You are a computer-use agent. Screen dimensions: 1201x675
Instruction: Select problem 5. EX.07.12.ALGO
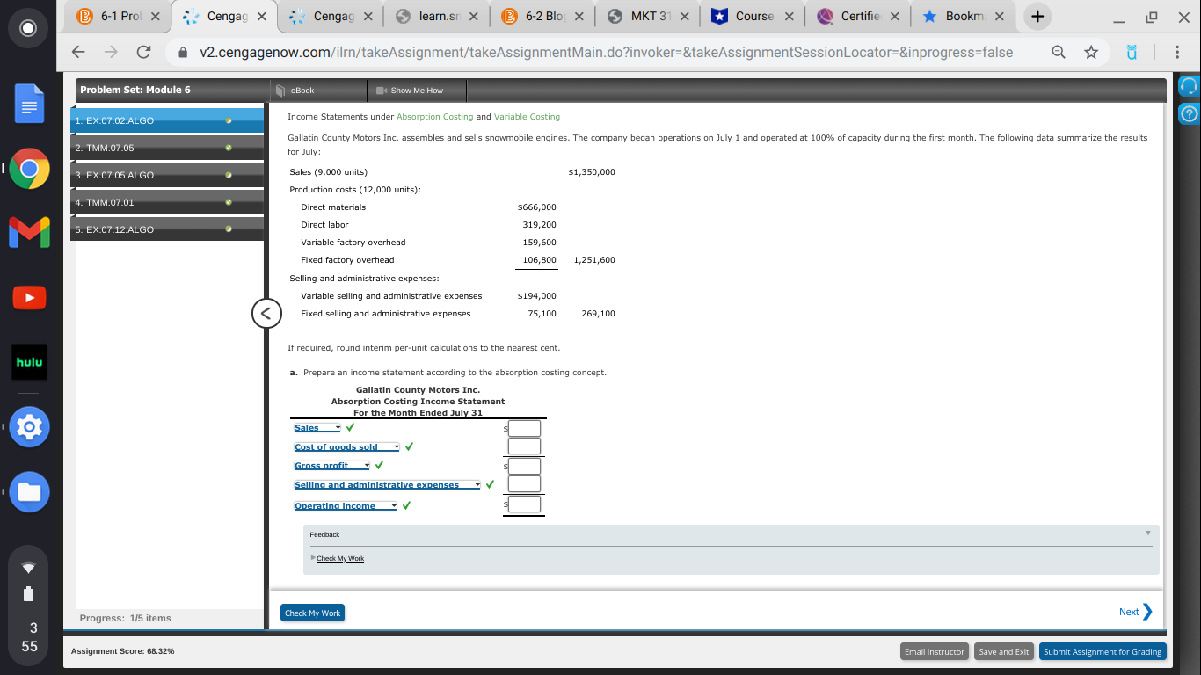[x=167, y=229]
